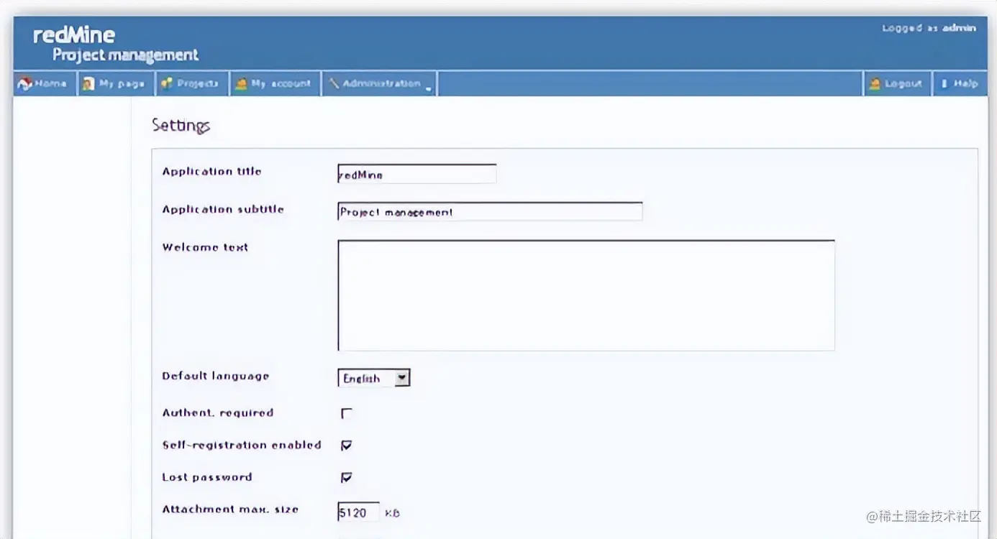Viewport: 997px width, 539px height.
Task: Click the Application subtitle input field
Action: click(x=490, y=211)
